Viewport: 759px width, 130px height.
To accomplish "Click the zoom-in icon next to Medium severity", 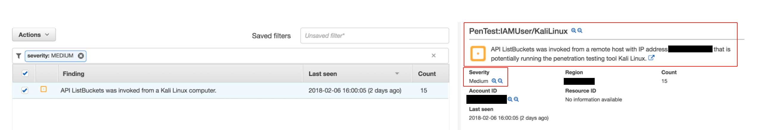I will pos(494,81).
